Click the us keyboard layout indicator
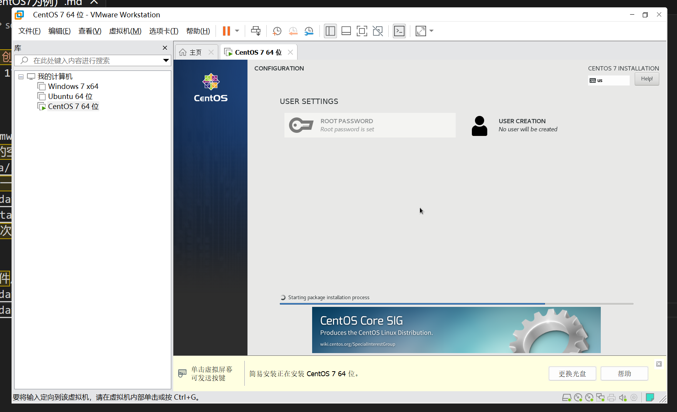Image resolution: width=677 pixels, height=412 pixels. (609, 80)
